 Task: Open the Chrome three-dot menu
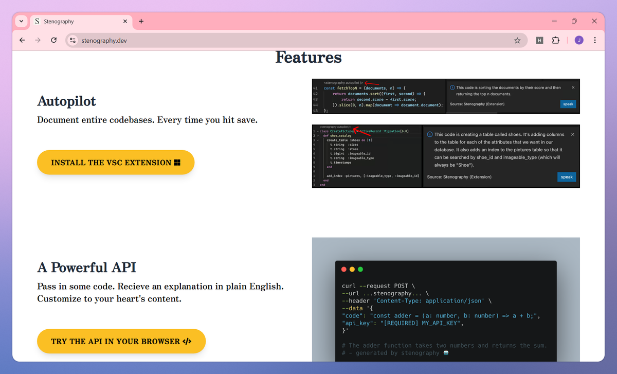tap(595, 40)
